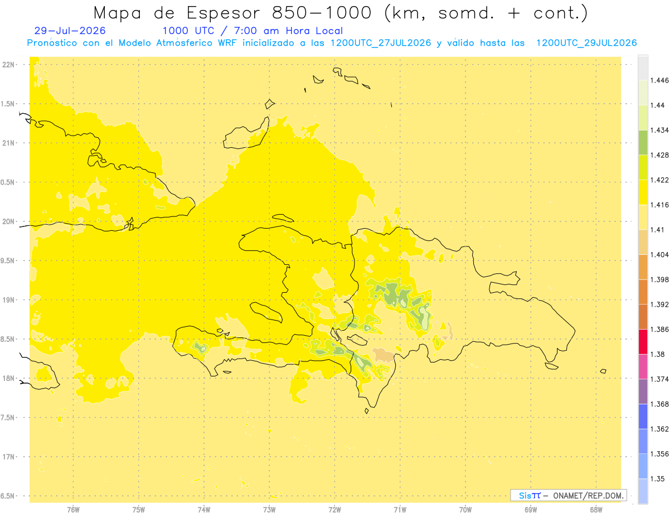Select the yellow legend swatch between 1.416 and 1.422
This screenshot has width=669, height=517.
(x=643, y=192)
